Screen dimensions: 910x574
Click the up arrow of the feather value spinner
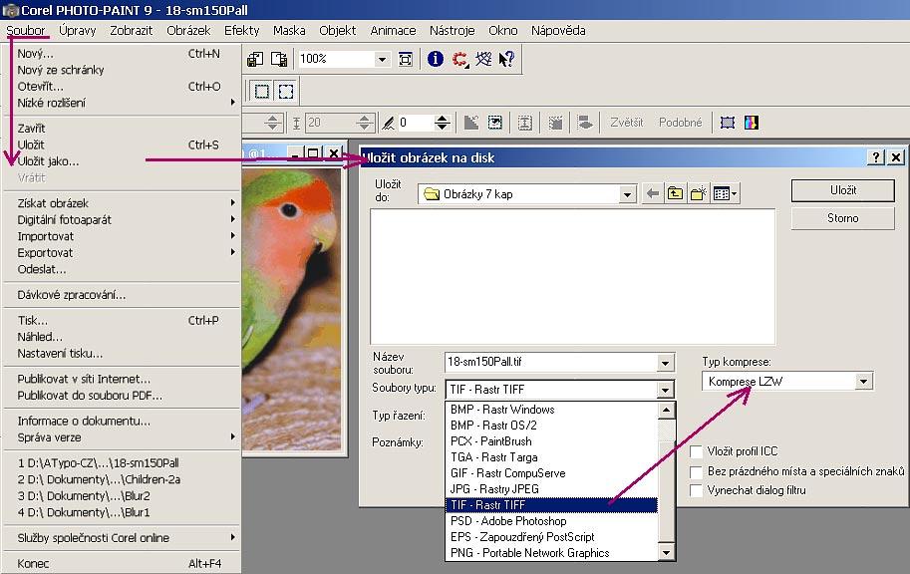(x=442, y=119)
